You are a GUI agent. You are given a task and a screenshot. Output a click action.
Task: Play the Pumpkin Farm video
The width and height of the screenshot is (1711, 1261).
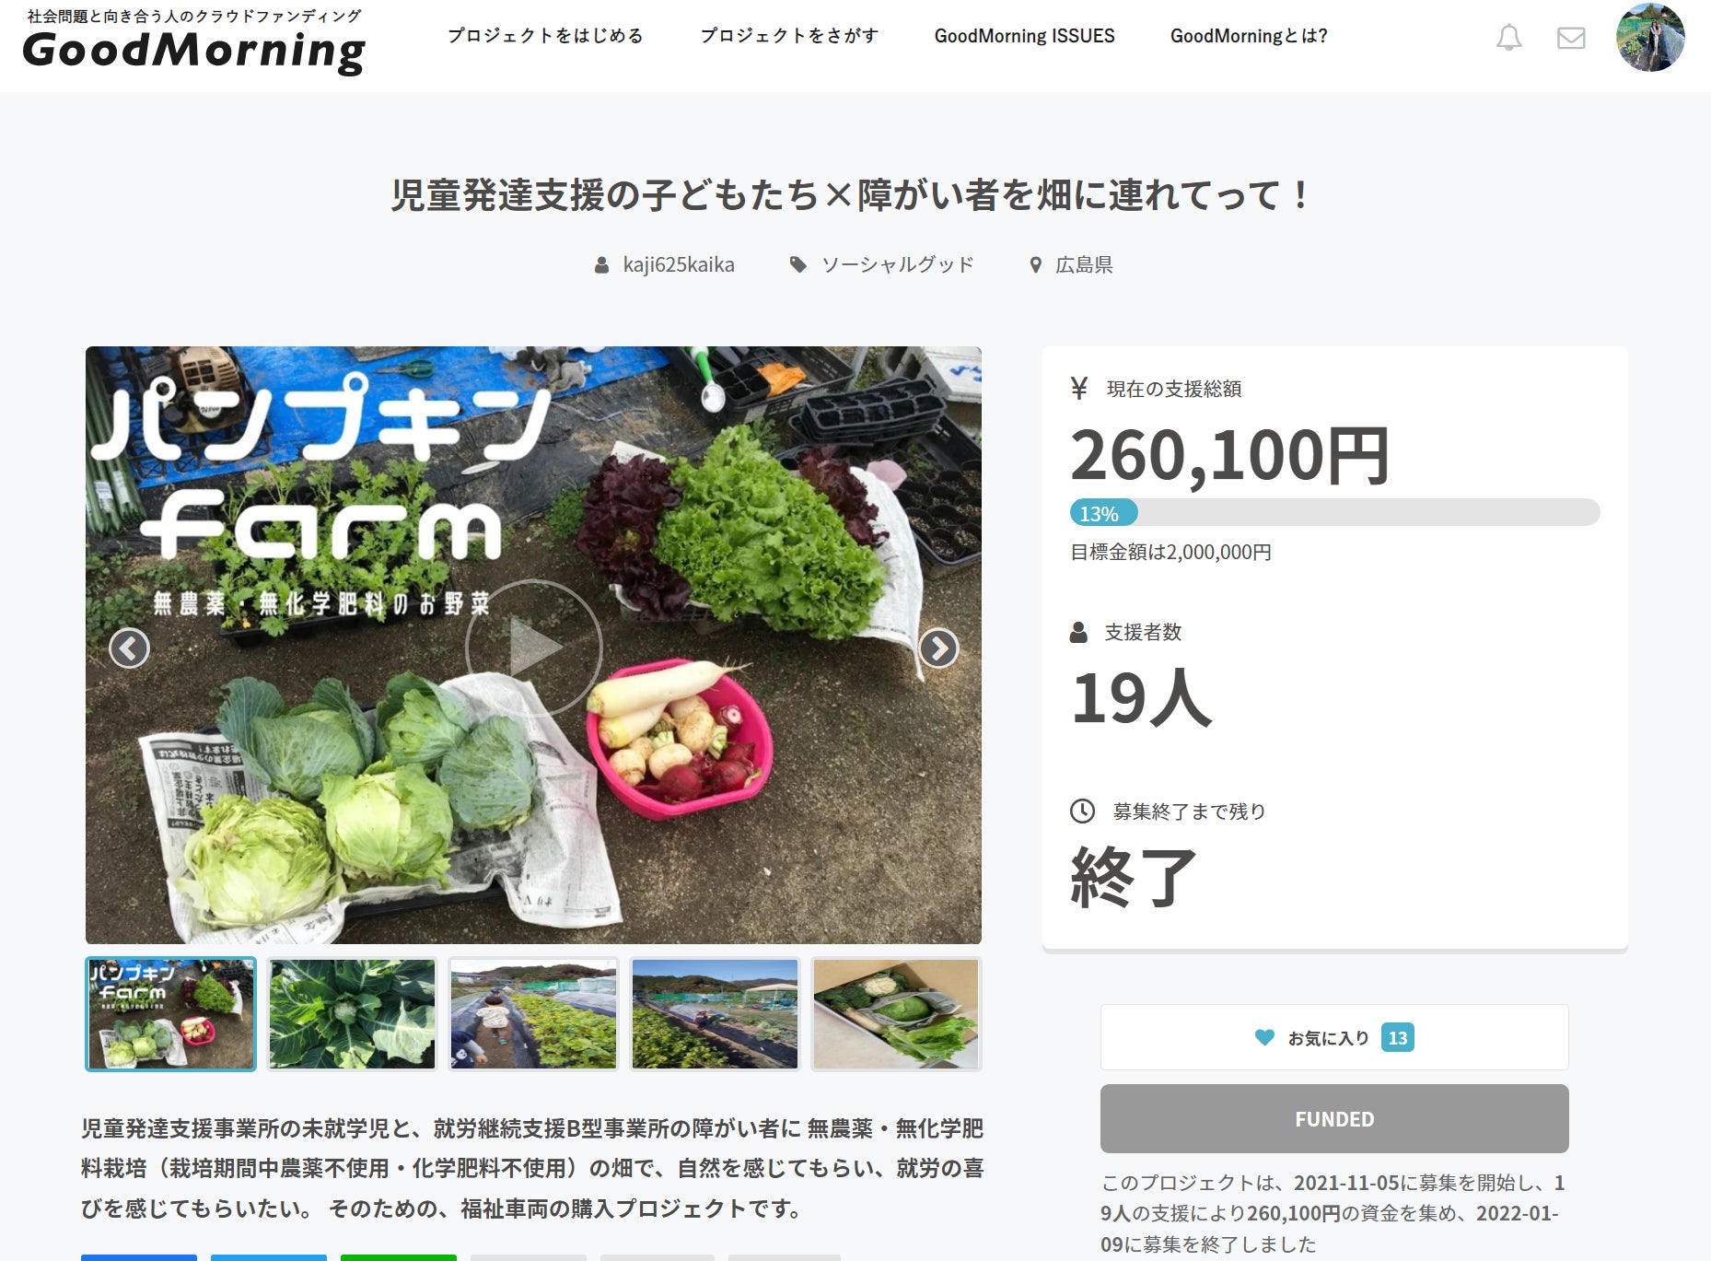534,648
